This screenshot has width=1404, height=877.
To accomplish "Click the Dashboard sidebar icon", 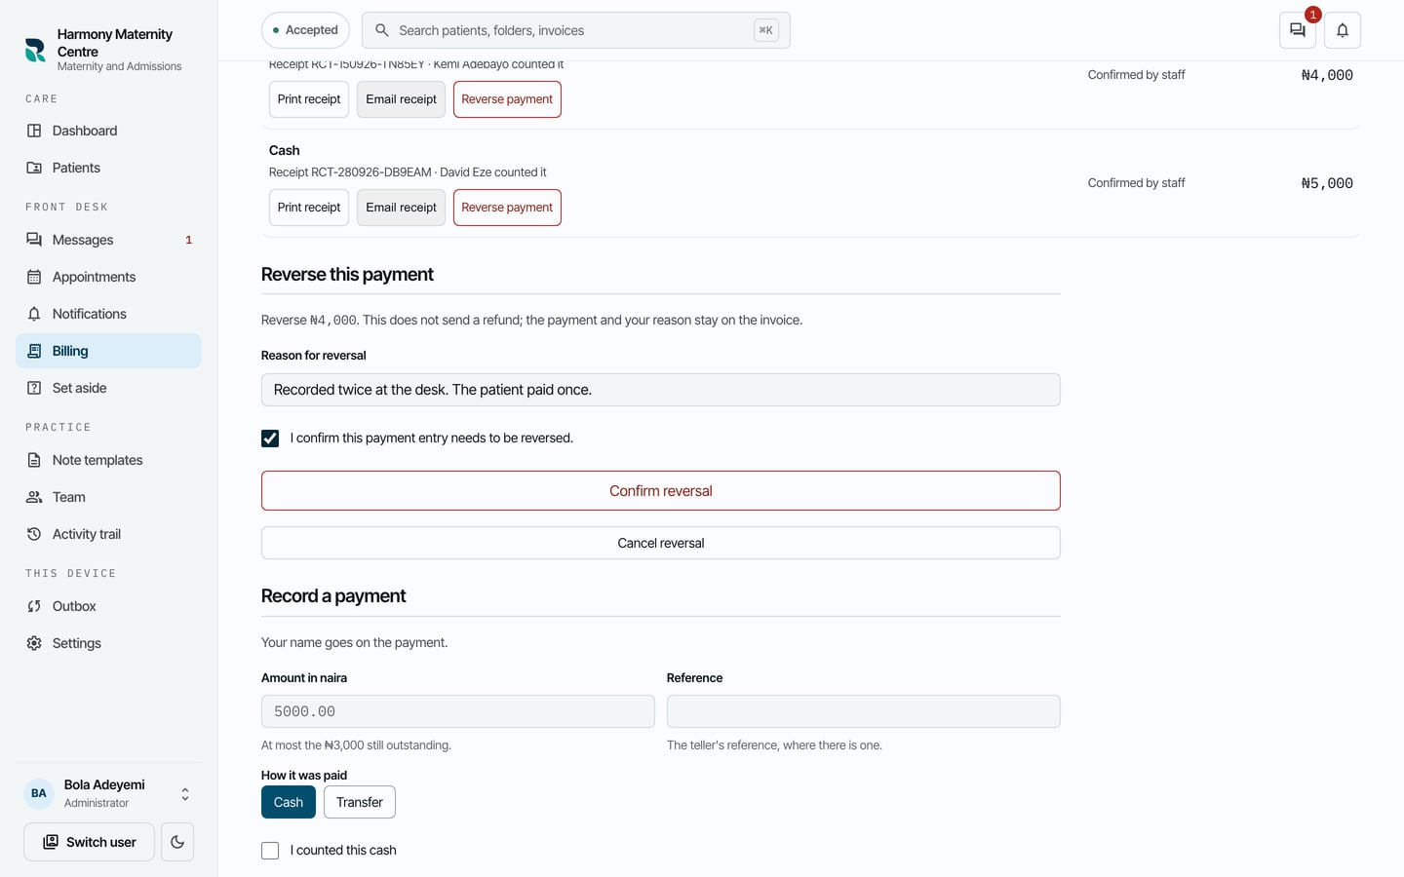I will (x=34, y=131).
